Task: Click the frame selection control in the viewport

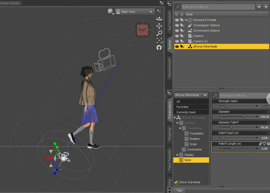Action: tap(159, 40)
